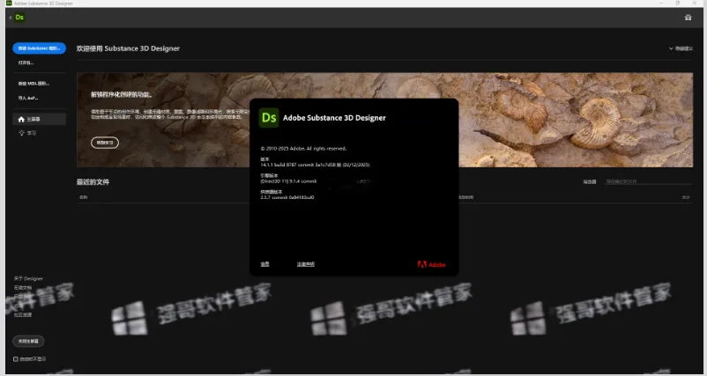Click the text '2.5.7 commit 0a84183cd0'
The image size is (707, 376).
pyautogui.click(x=287, y=197)
